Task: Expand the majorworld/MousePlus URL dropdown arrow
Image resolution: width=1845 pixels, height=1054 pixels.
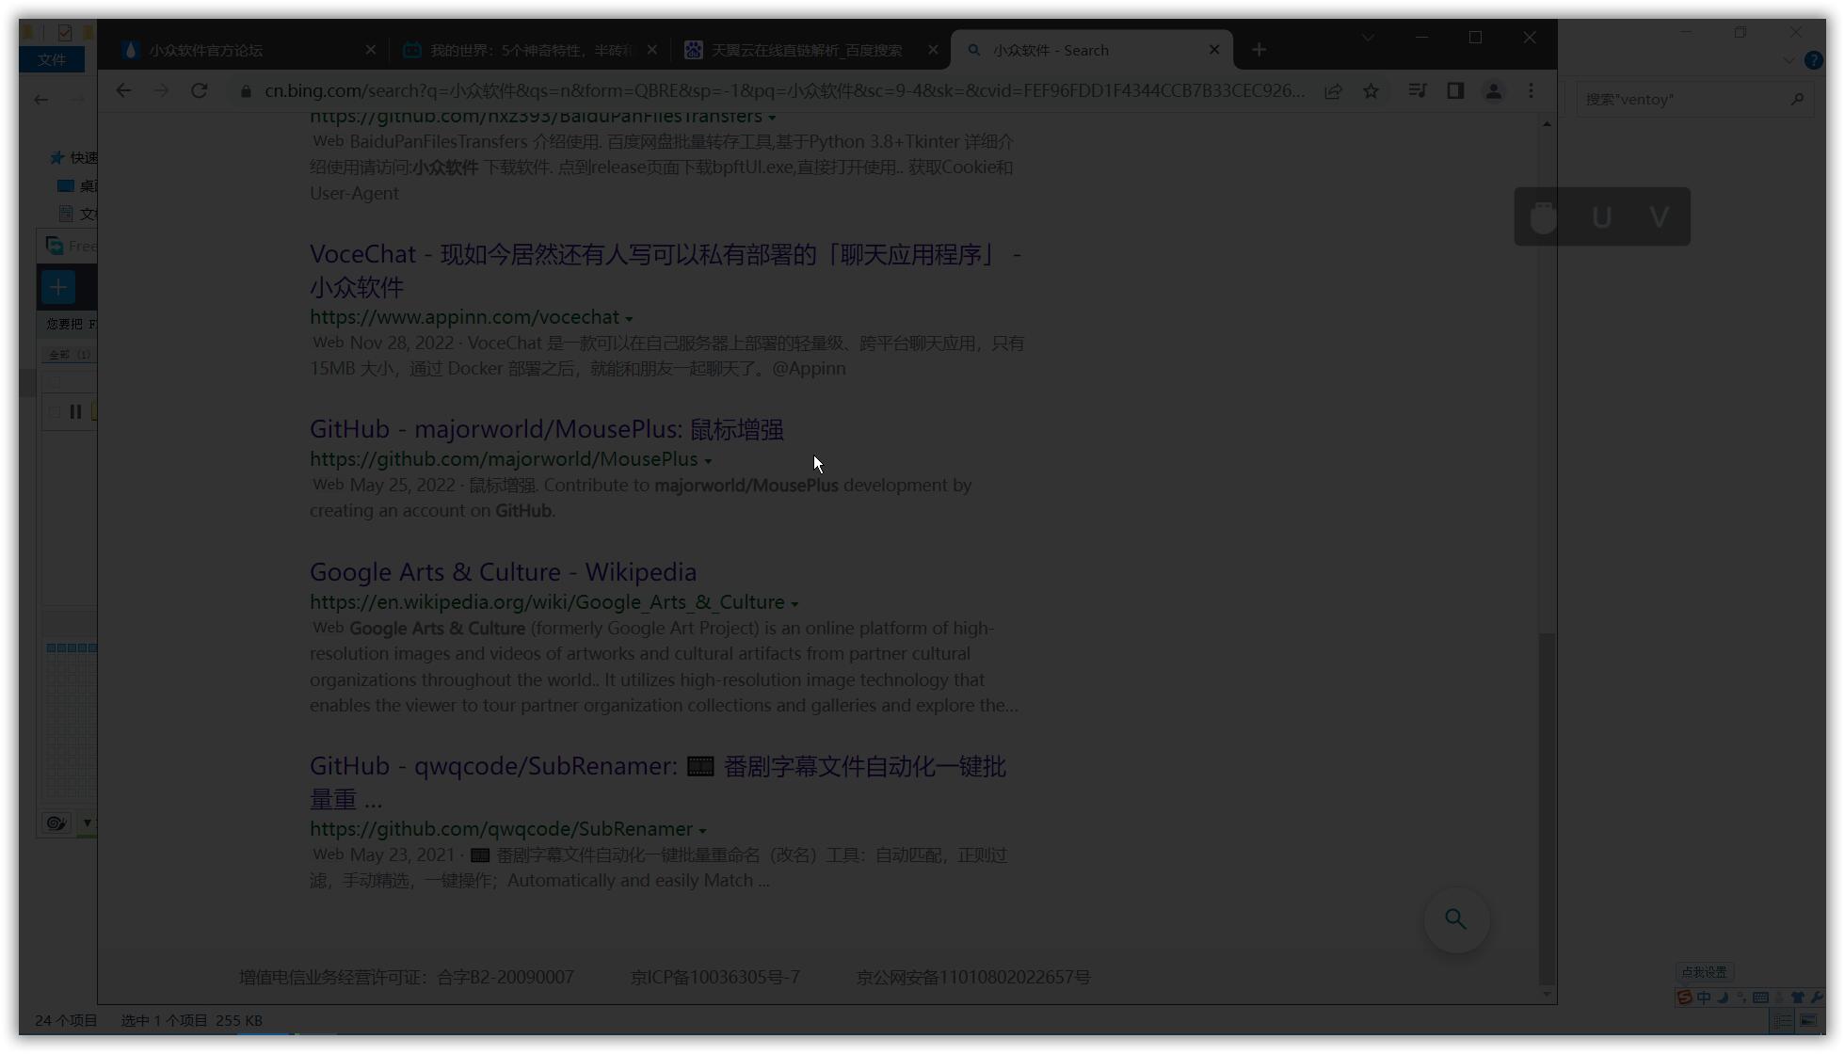Action: click(x=708, y=461)
